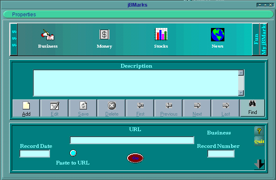
Task: Click the title bar down-triangle button
Action: click(260, 5)
